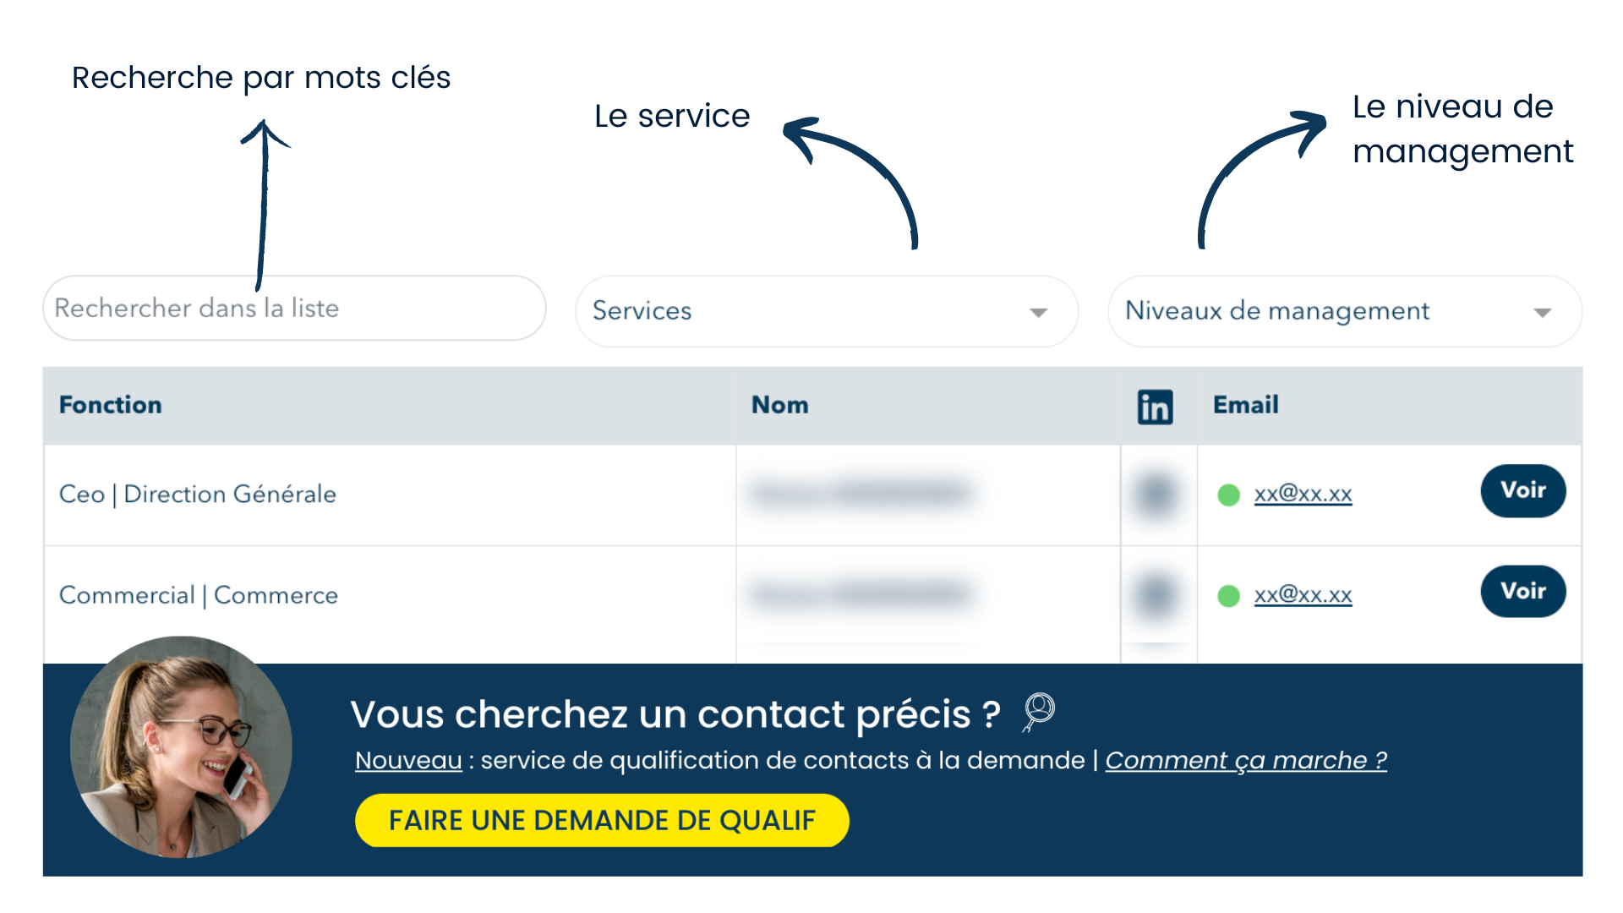Click the LinkedIn icon in table header
The width and height of the screenshot is (1623, 913).
1155,407
